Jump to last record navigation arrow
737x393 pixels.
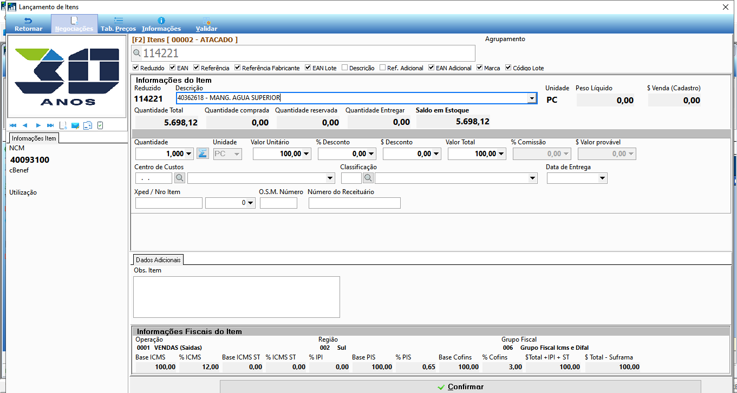point(50,125)
